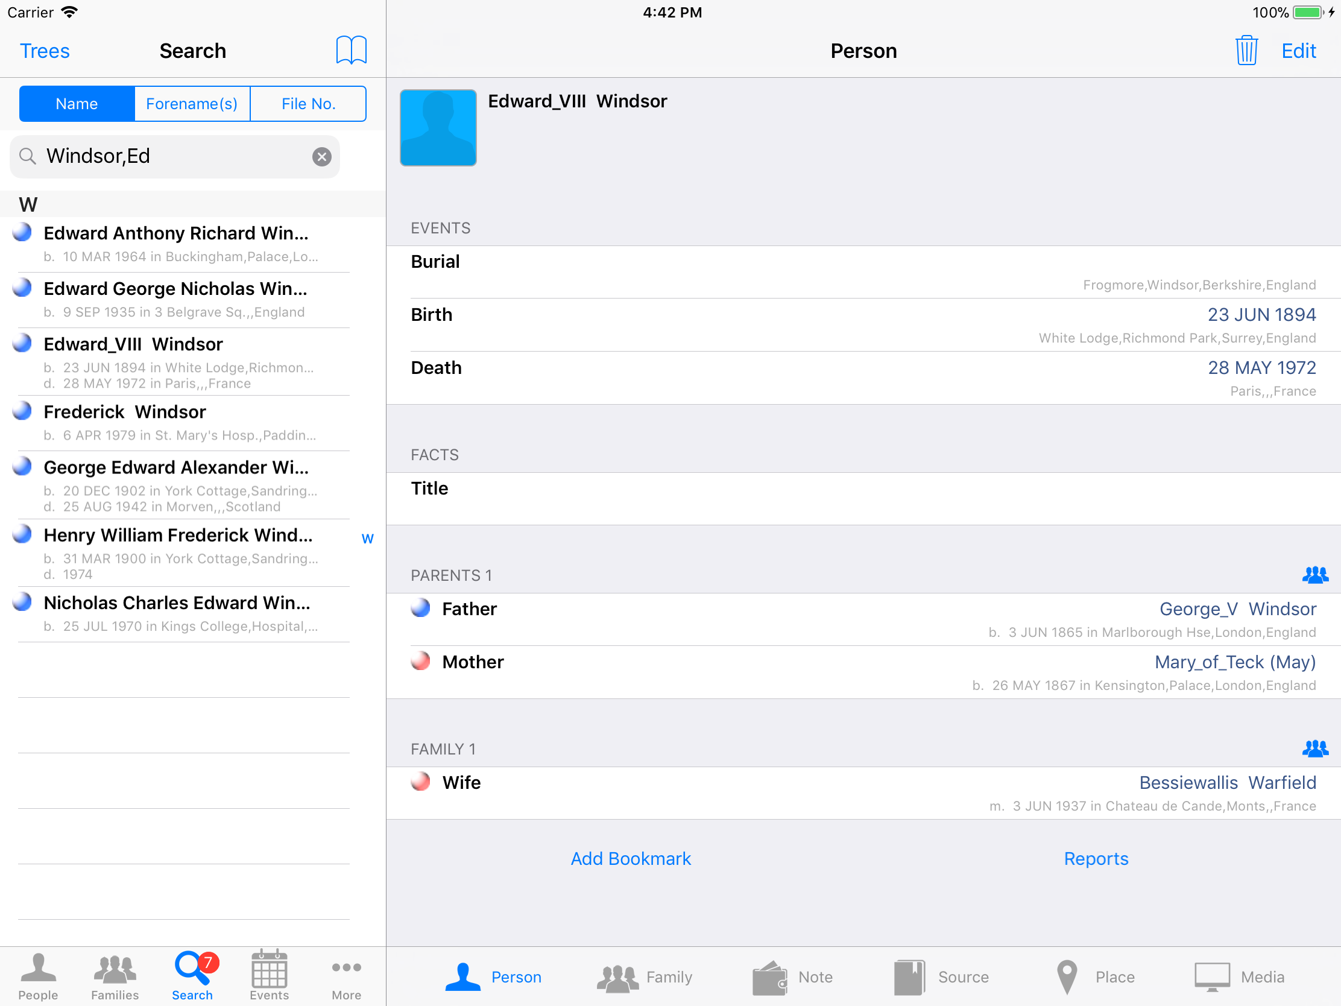1341x1006 pixels.
Task: Jump to W in index sidebar
Action: pos(367,539)
